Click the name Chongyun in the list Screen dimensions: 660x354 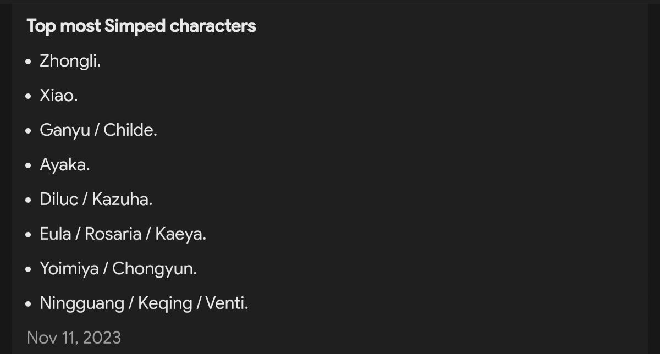[x=154, y=269]
